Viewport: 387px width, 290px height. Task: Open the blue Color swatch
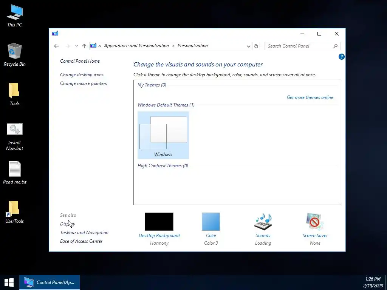coord(211,222)
